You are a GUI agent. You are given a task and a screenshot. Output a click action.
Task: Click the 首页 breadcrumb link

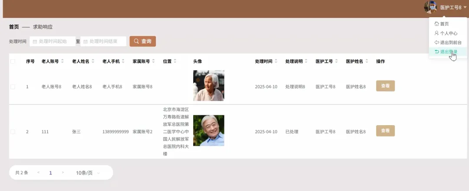(14, 27)
